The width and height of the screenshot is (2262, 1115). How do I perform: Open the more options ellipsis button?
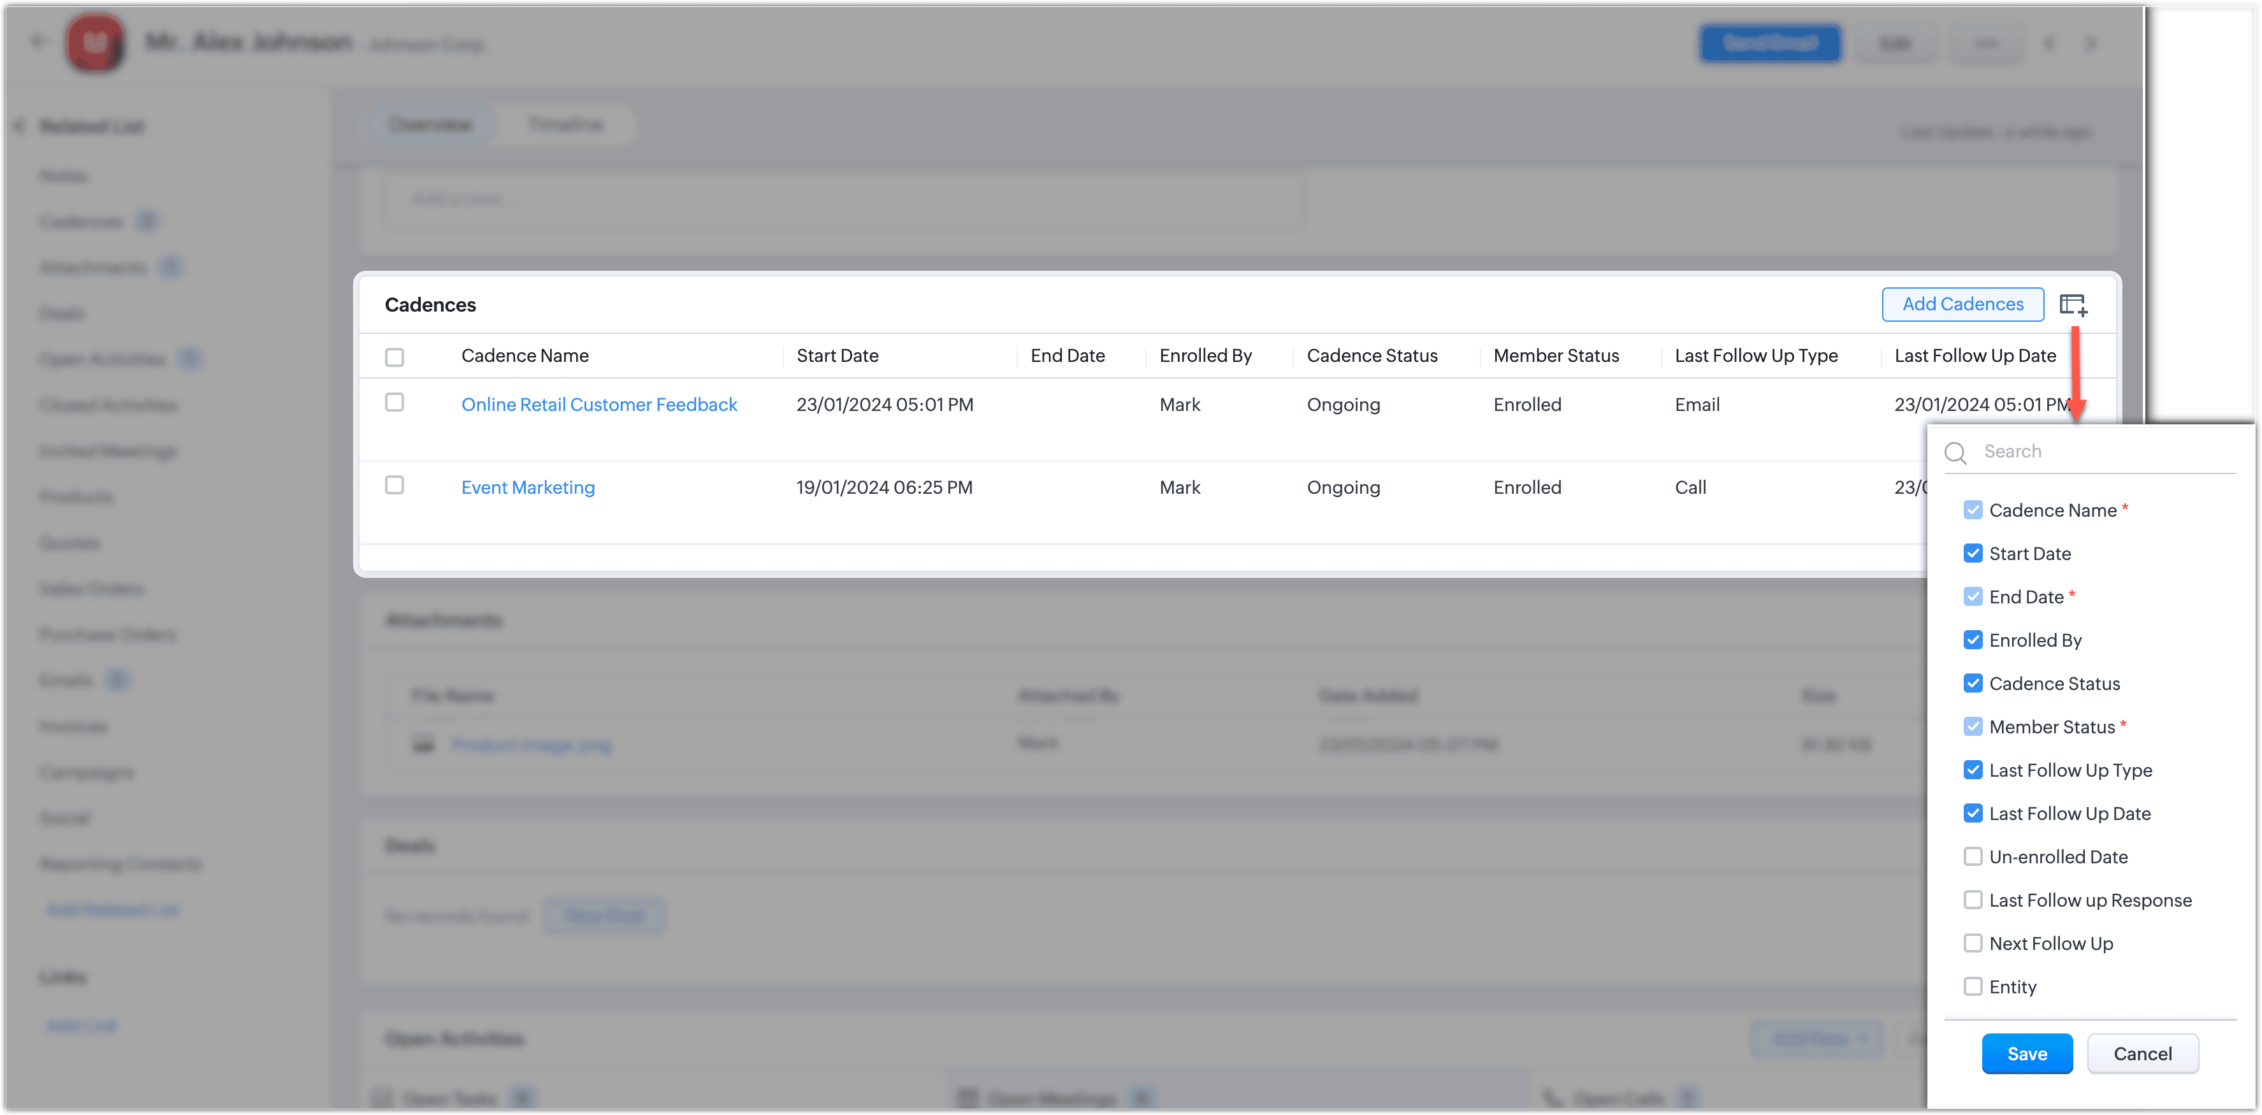(1986, 44)
